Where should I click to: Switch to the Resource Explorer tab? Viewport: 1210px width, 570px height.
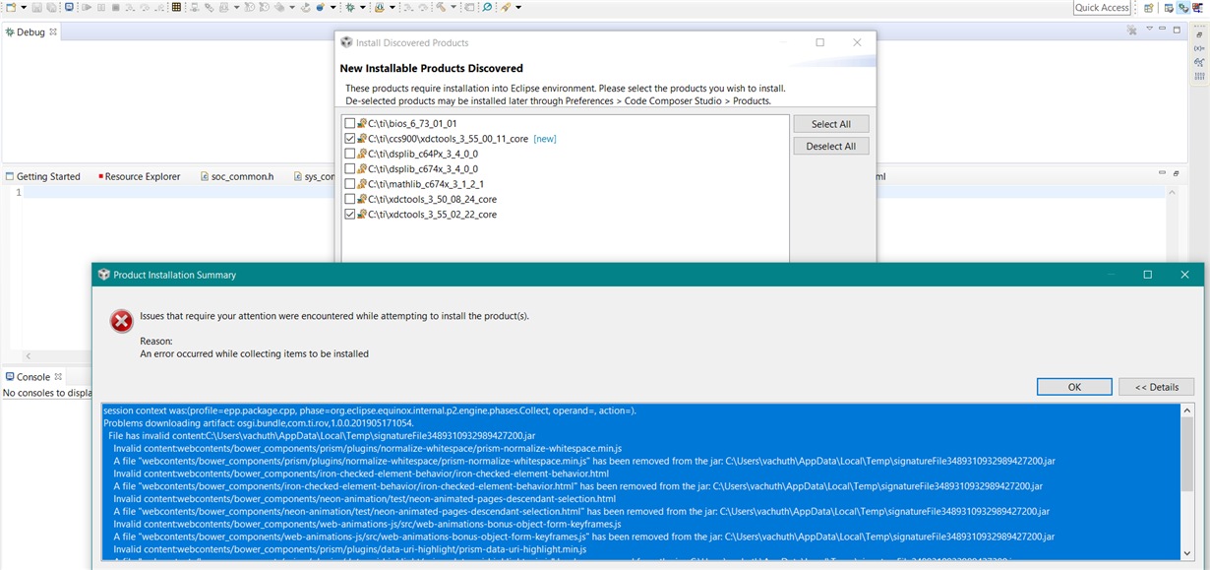coord(142,177)
